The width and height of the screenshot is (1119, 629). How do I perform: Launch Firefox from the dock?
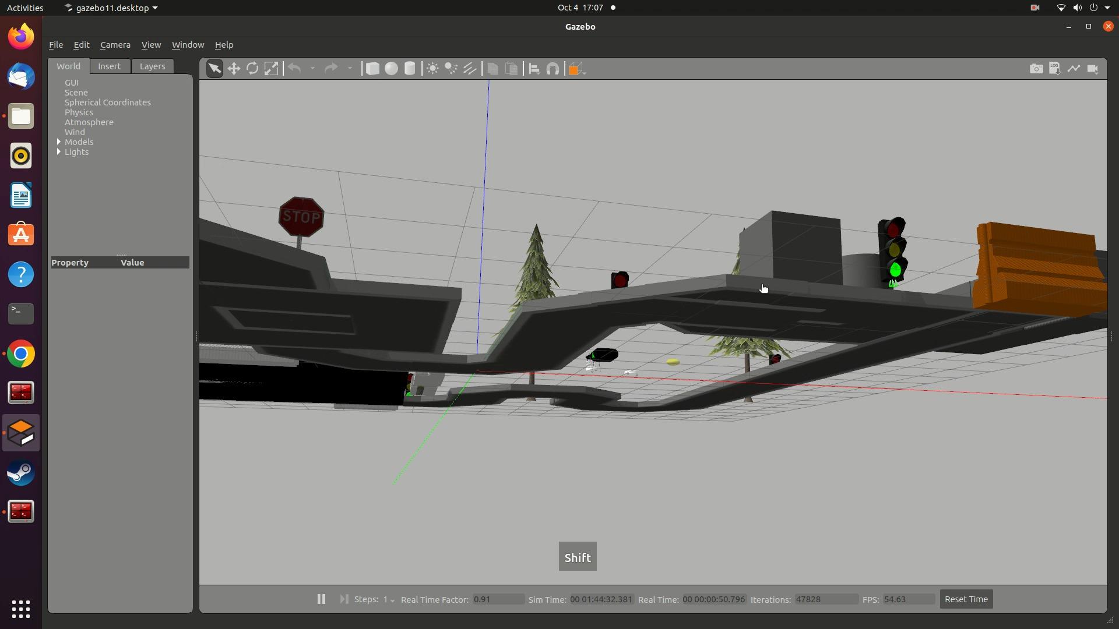[x=21, y=37]
